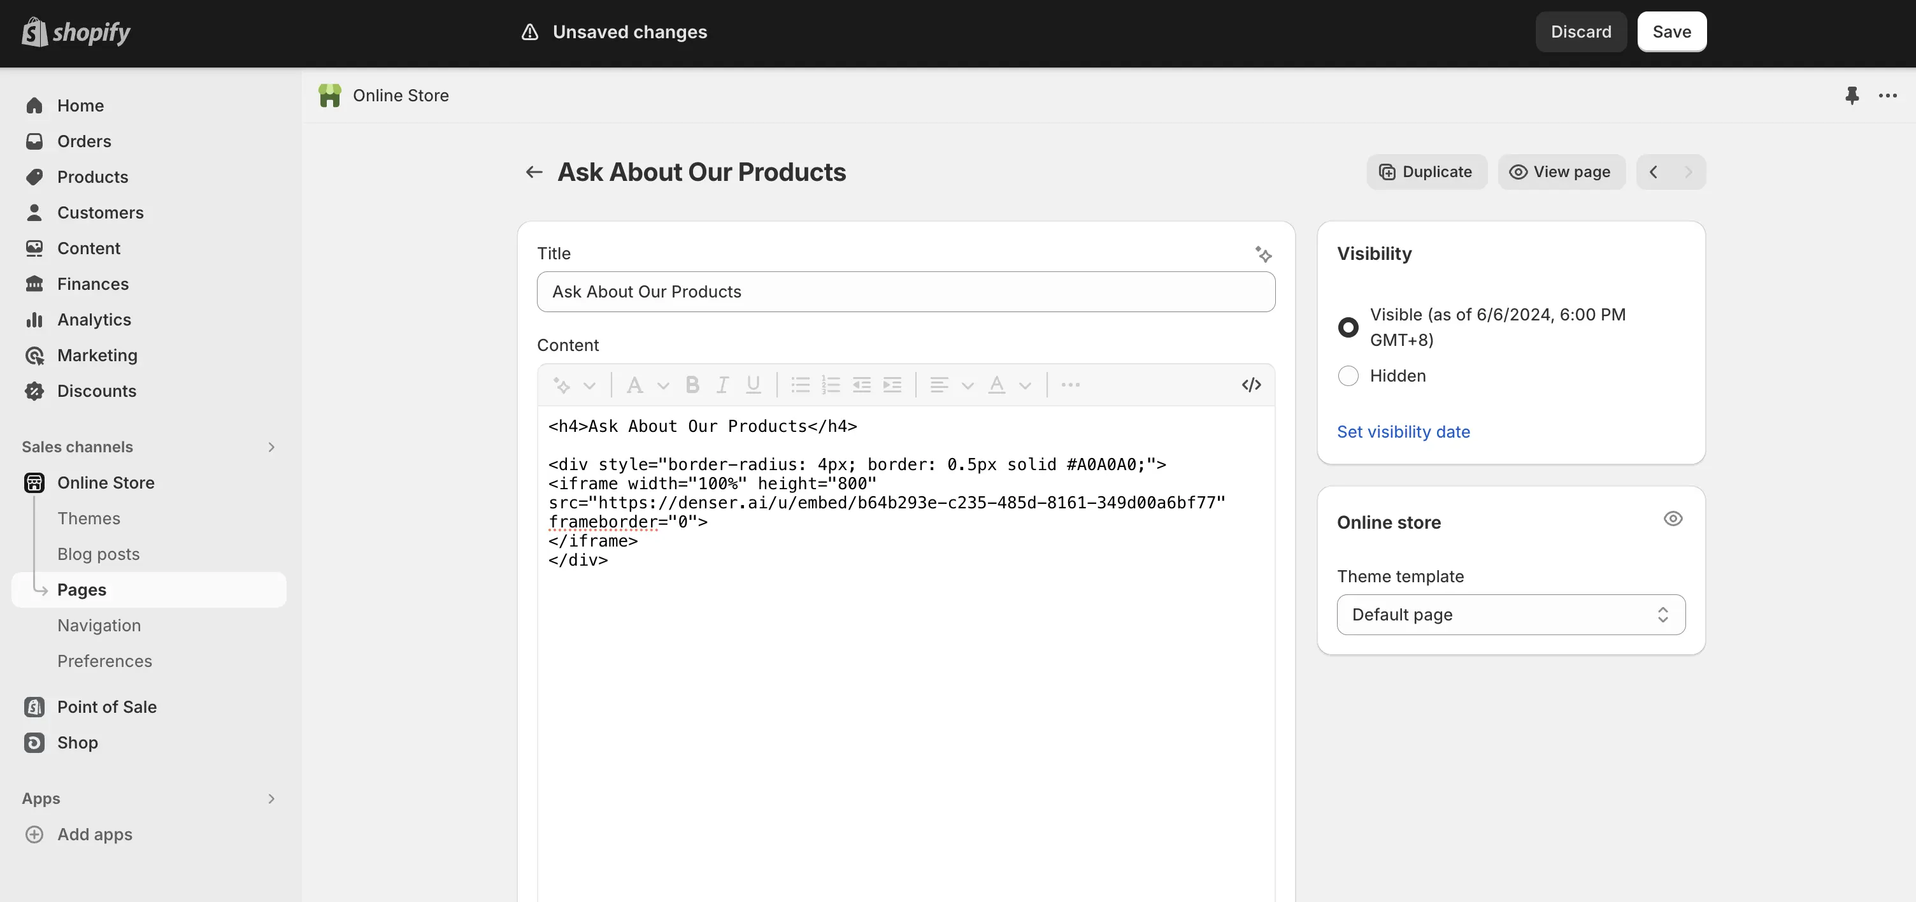The image size is (1916, 902).
Task: Click the Save button
Action: [1671, 32]
